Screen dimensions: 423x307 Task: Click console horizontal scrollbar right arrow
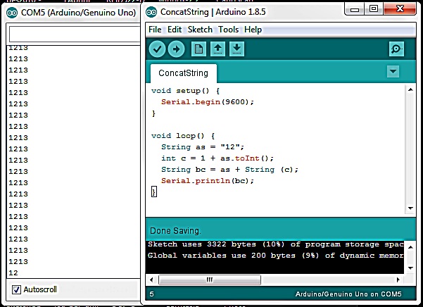pos(398,280)
